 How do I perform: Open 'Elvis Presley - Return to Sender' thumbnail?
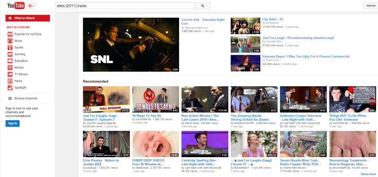pyautogui.click(x=106, y=144)
